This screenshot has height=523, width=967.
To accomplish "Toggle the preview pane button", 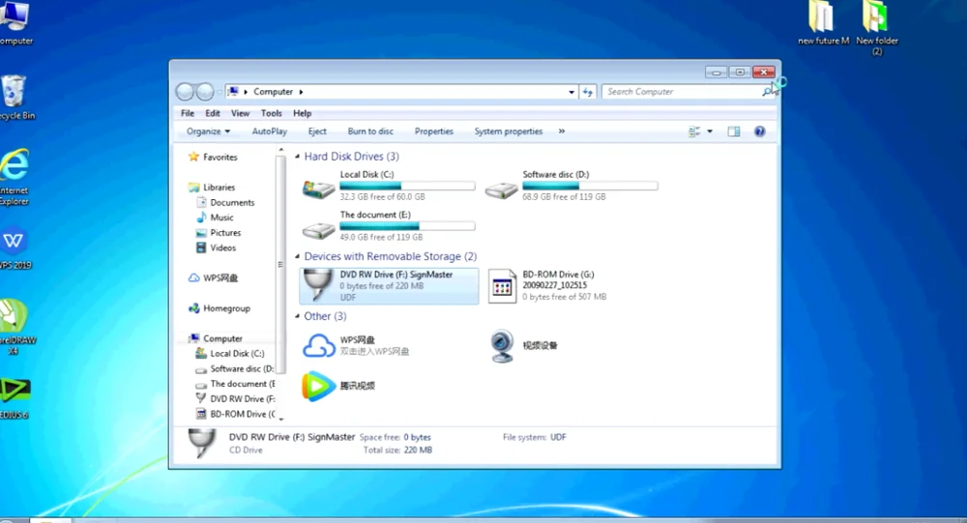I will click(734, 131).
